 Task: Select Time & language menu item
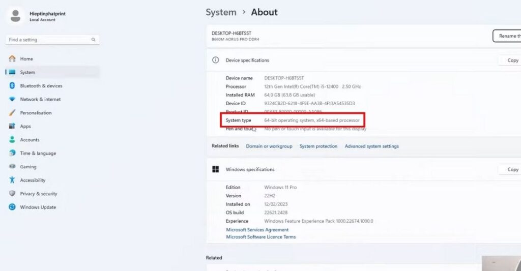click(38, 154)
